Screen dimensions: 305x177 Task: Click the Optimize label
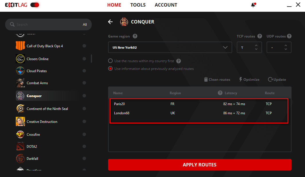(251, 79)
